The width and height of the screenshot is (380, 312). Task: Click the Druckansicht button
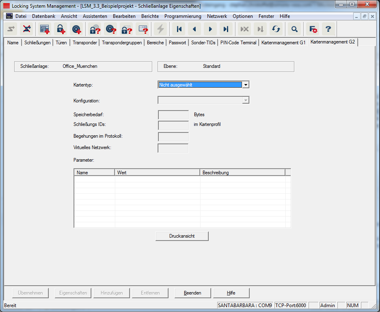tap(182, 236)
